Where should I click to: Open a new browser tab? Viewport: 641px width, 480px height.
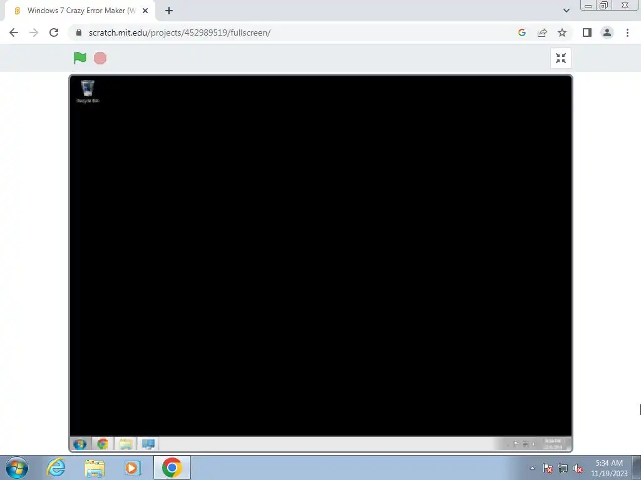169,11
